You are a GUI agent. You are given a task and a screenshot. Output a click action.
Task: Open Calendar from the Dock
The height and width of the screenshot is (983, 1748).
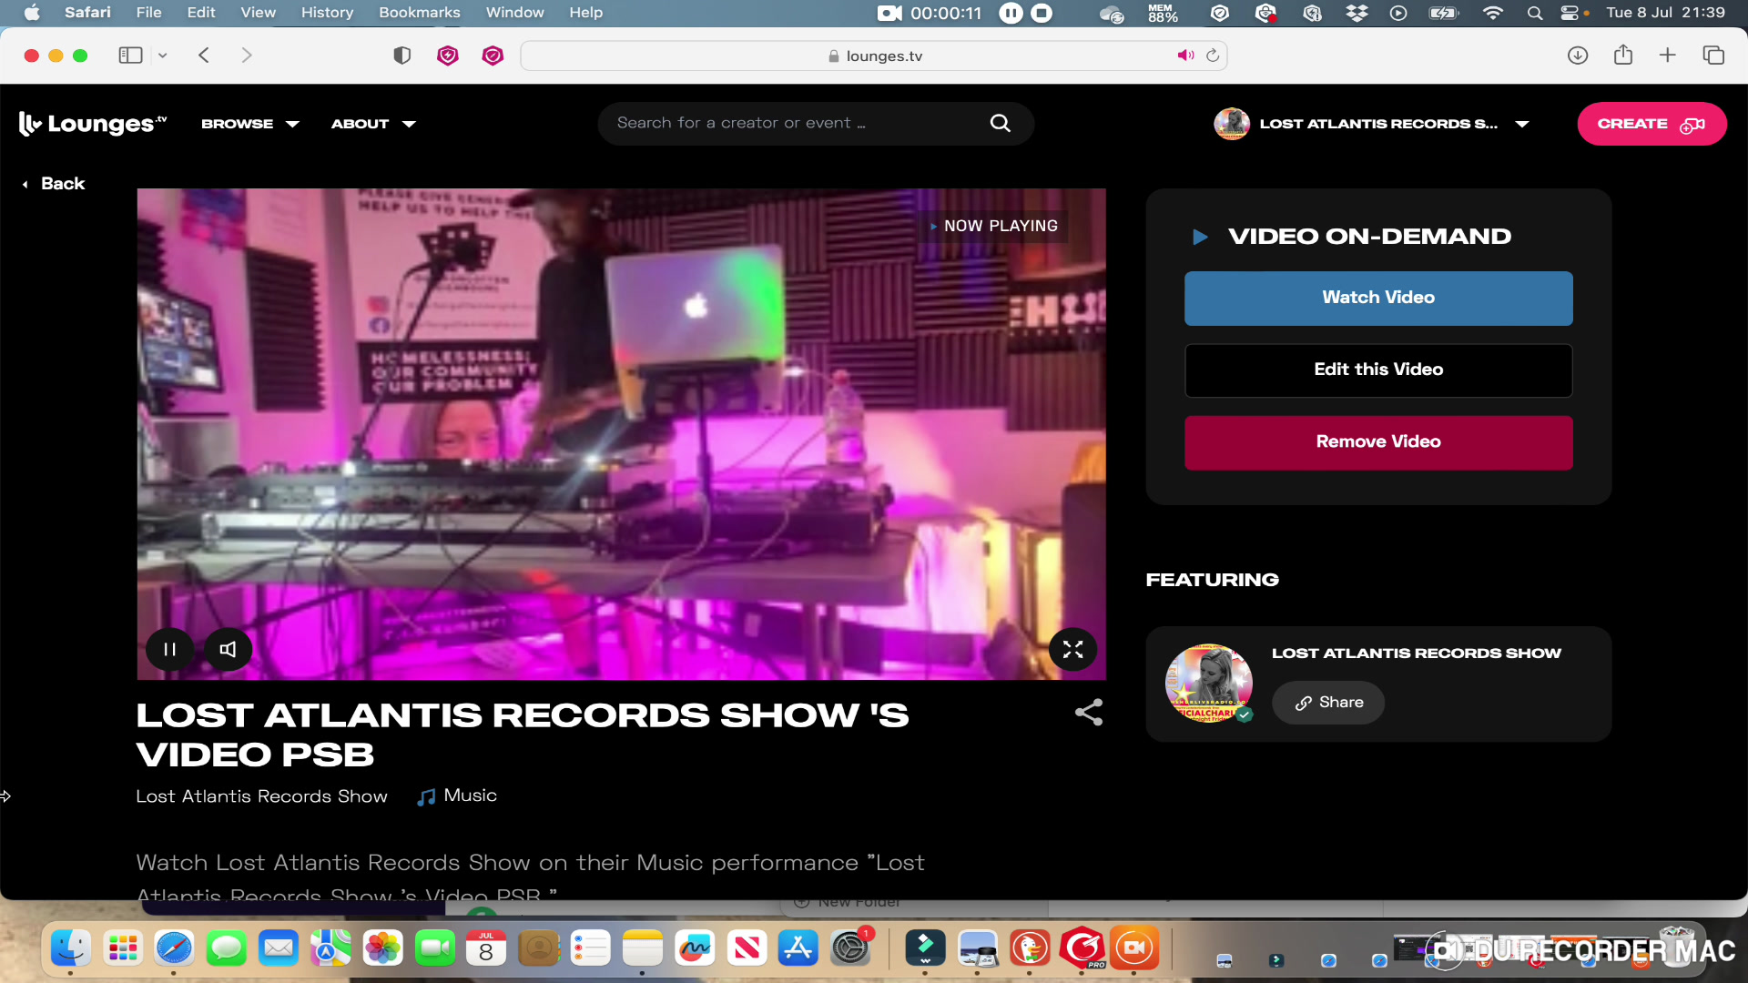[486, 948]
